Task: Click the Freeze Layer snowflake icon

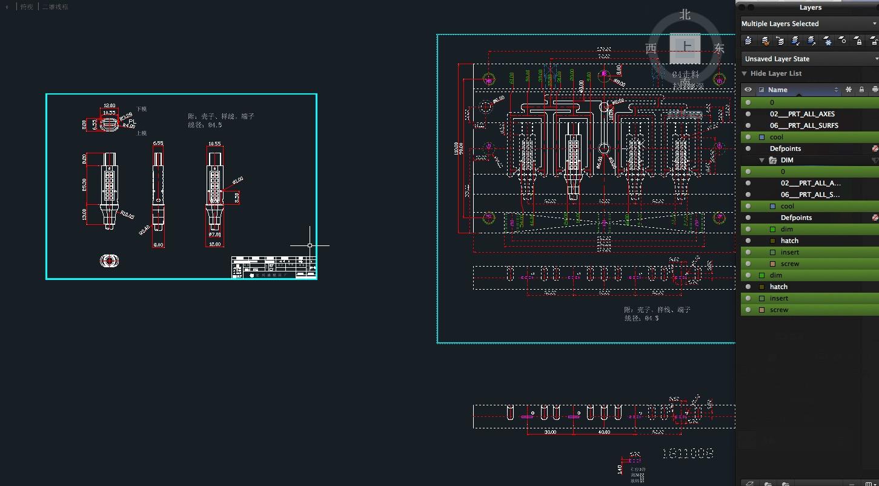Action: pos(827,41)
